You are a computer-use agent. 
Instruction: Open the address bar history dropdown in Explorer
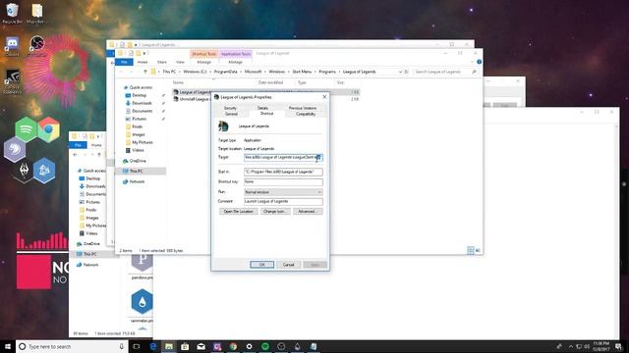[400, 72]
